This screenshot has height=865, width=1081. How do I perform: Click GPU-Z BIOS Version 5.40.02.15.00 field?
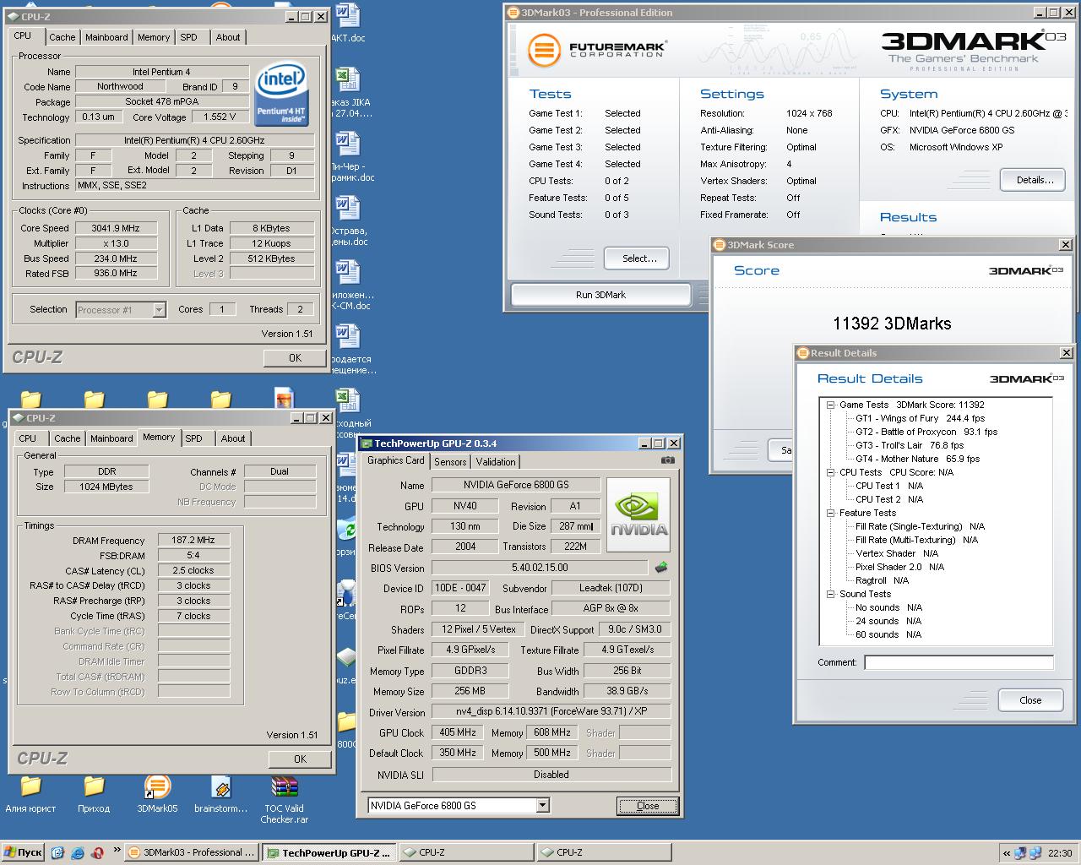point(540,568)
